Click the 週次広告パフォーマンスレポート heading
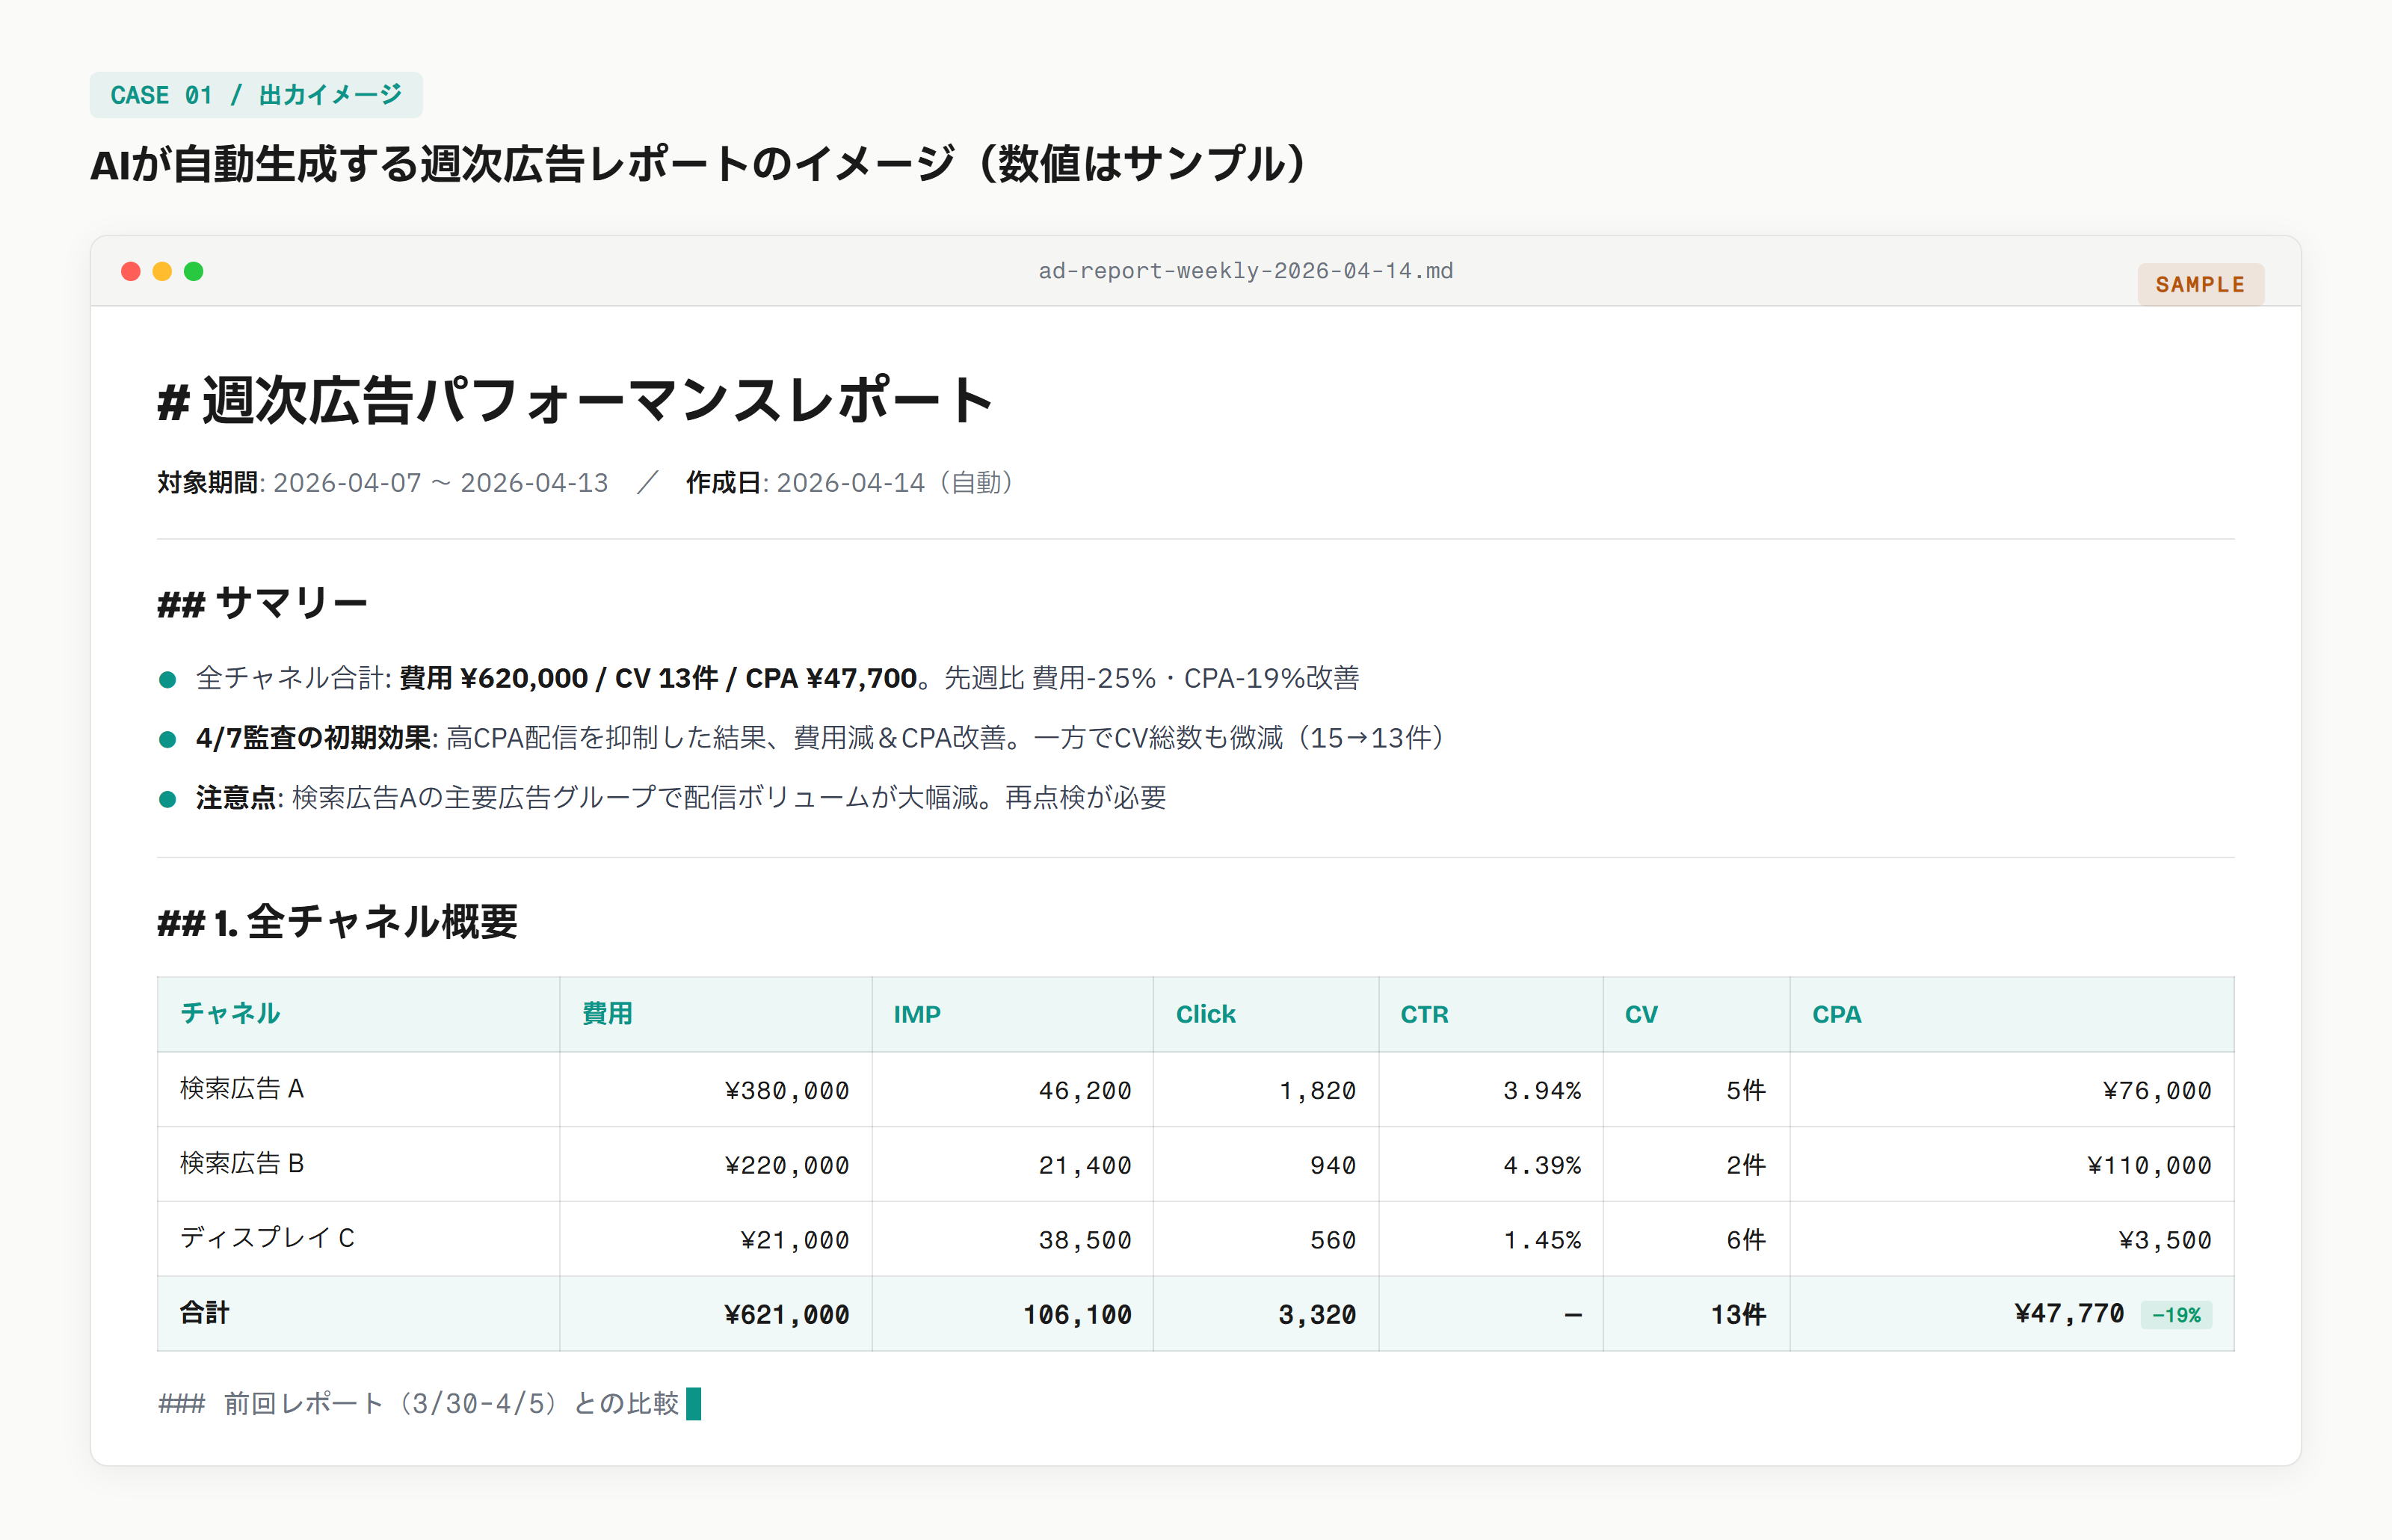The width and height of the screenshot is (2392, 1540). tap(576, 401)
